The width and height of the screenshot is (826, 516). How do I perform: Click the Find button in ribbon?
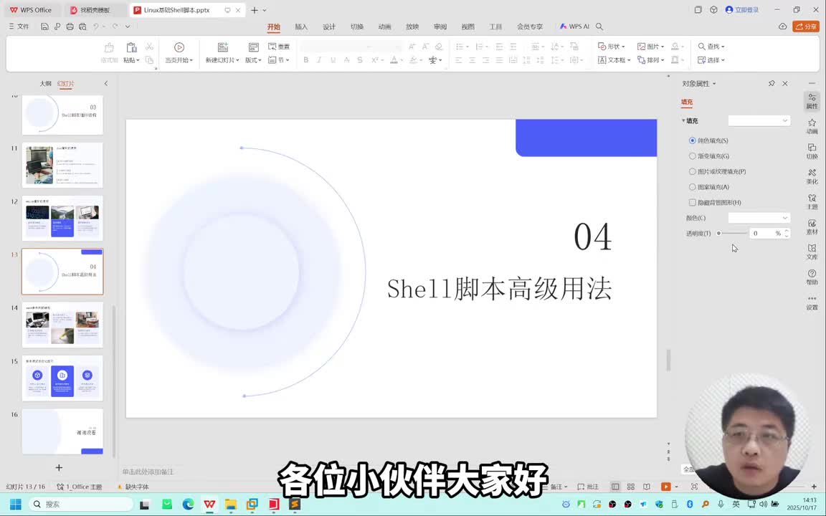click(x=711, y=47)
